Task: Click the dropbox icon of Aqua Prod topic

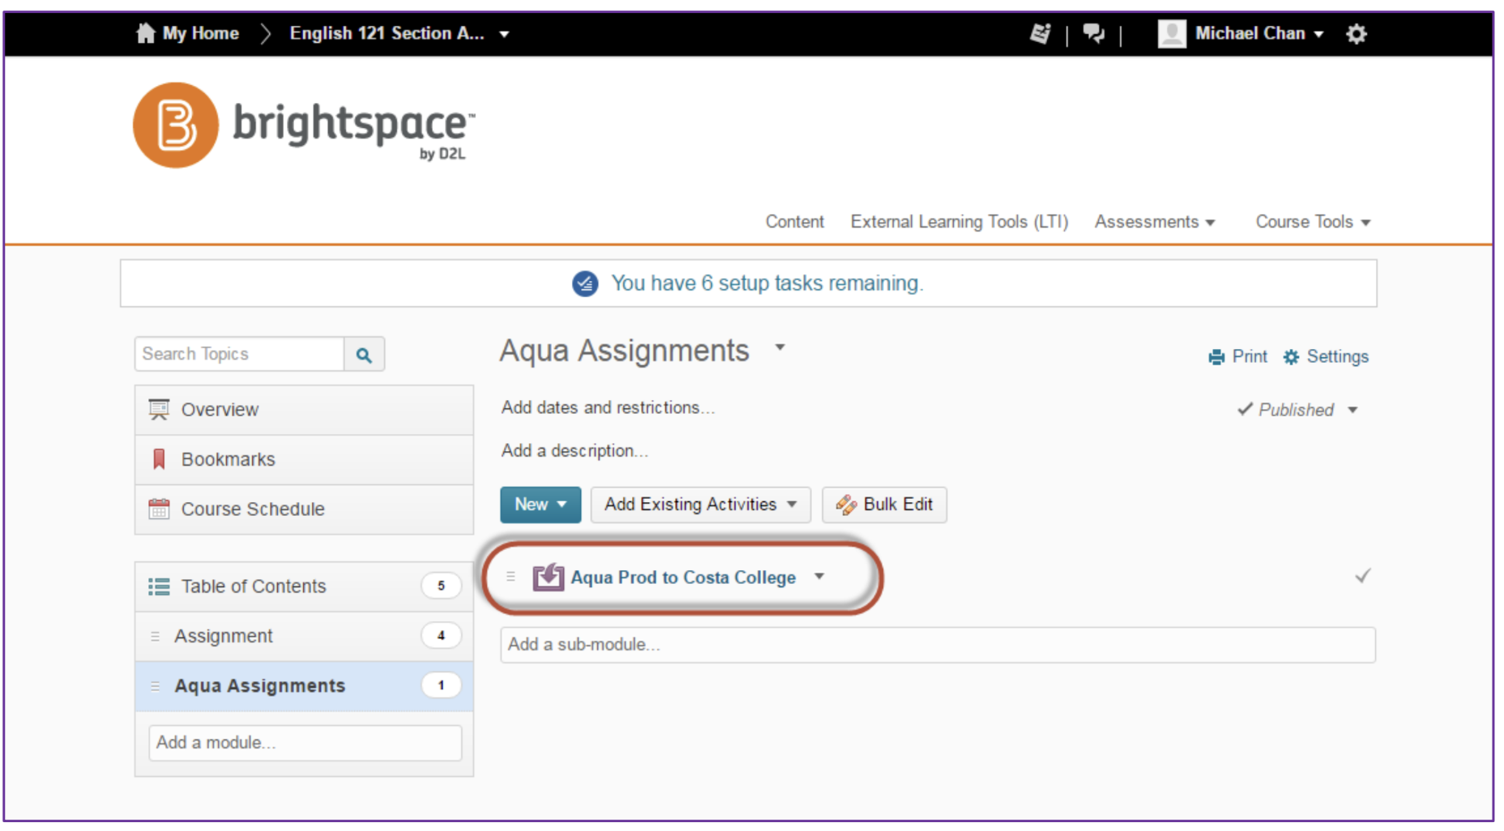Action: 548,577
